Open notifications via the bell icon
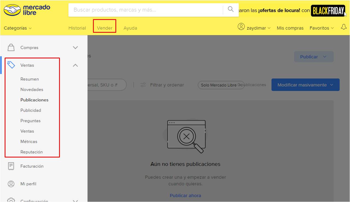350x202 pixels. coord(344,27)
